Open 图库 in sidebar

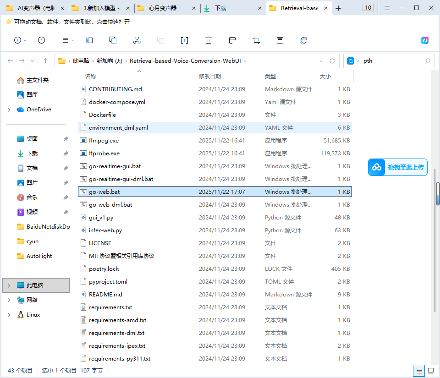pyautogui.click(x=27, y=95)
